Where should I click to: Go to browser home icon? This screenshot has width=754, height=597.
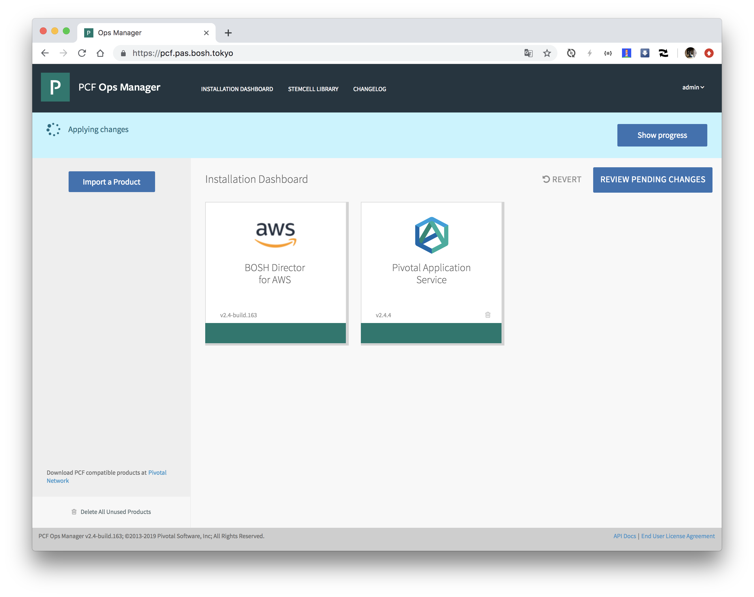pyautogui.click(x=100, y=53)
